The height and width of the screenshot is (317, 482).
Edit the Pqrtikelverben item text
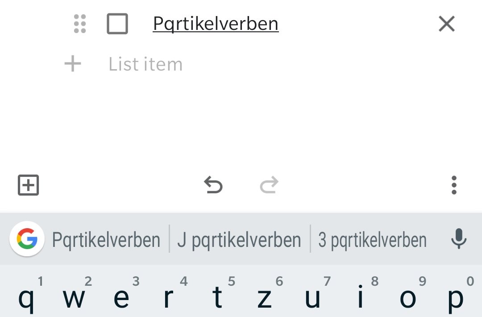(216, 24)
